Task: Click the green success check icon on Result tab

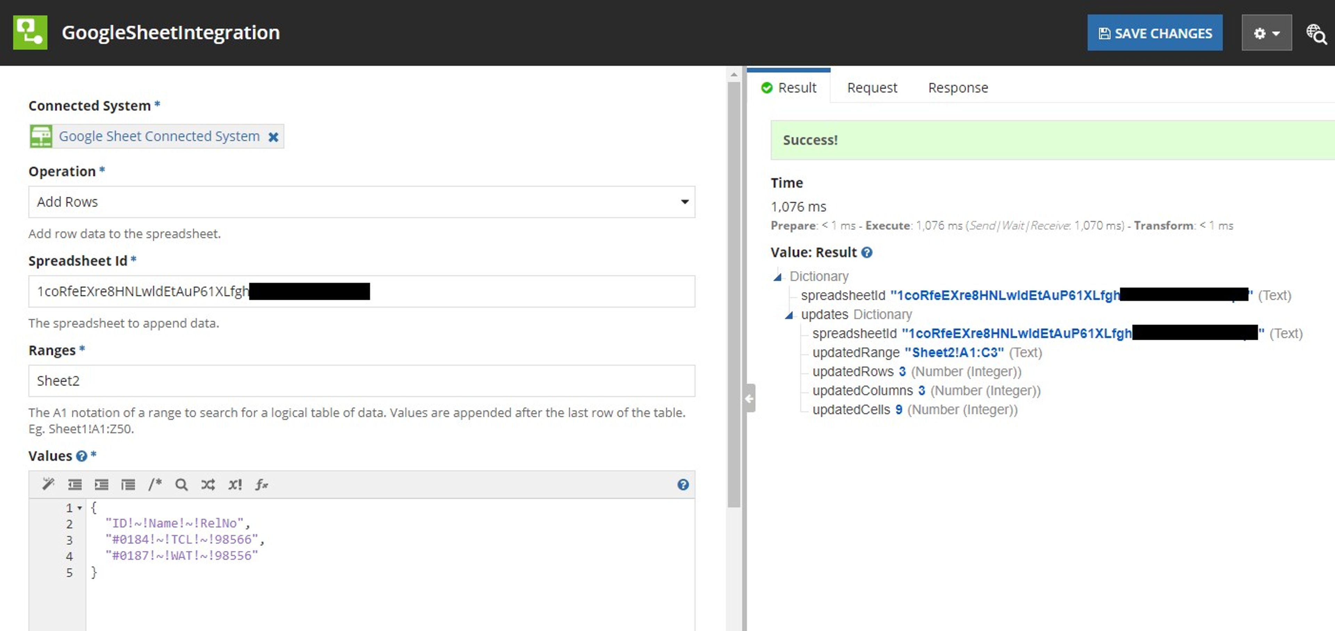Action: (x=767, y=88)
